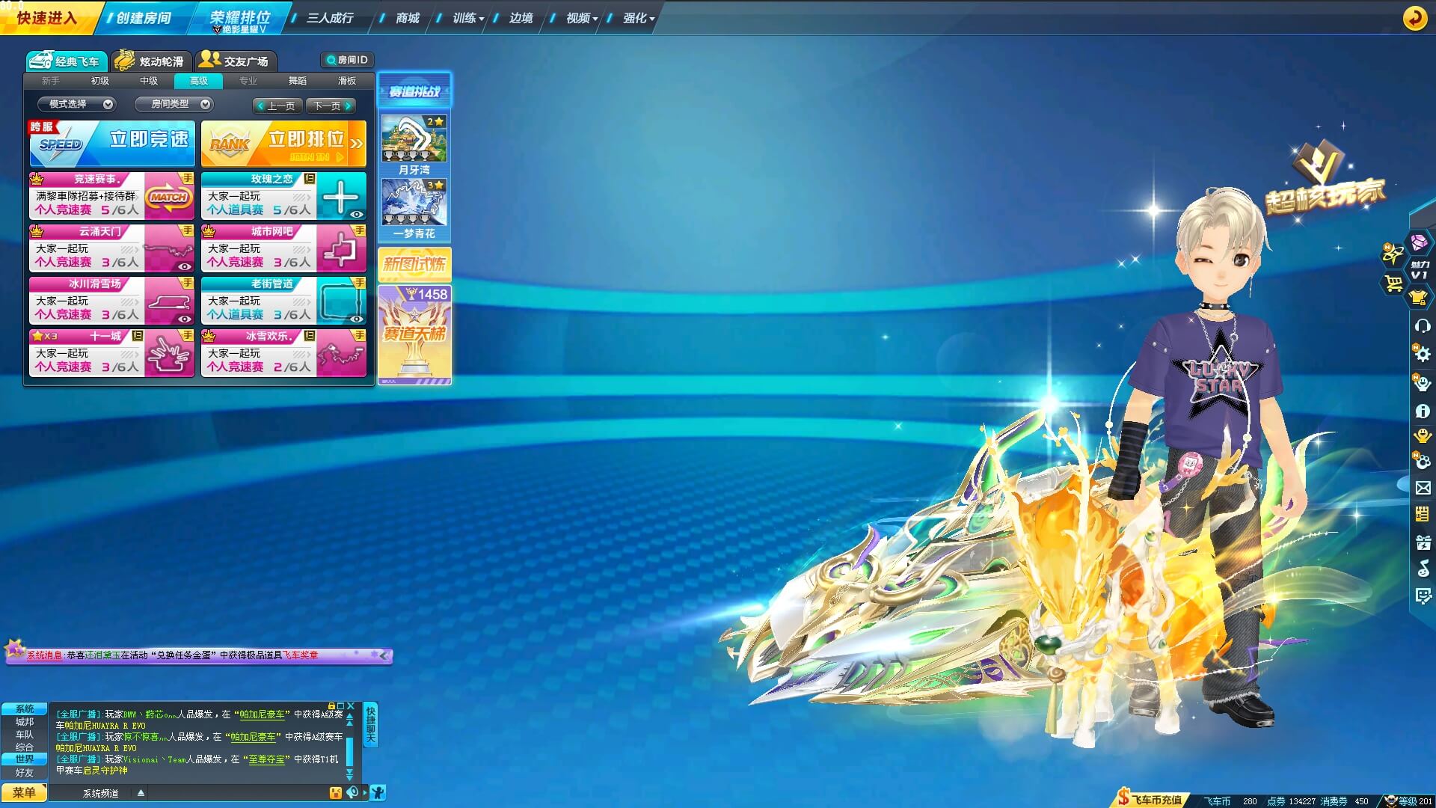Toggle spectate eye on 云涌天门 room
1436x808 pixels.
click(185, 266)
